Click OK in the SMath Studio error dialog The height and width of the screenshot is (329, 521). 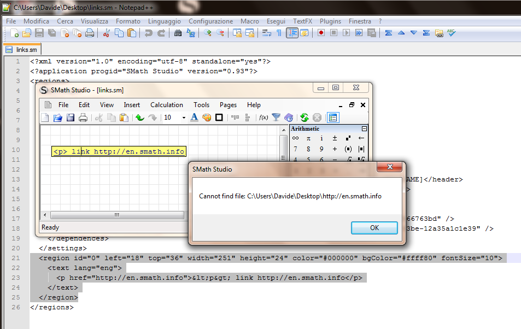click(x=374, y=227)
